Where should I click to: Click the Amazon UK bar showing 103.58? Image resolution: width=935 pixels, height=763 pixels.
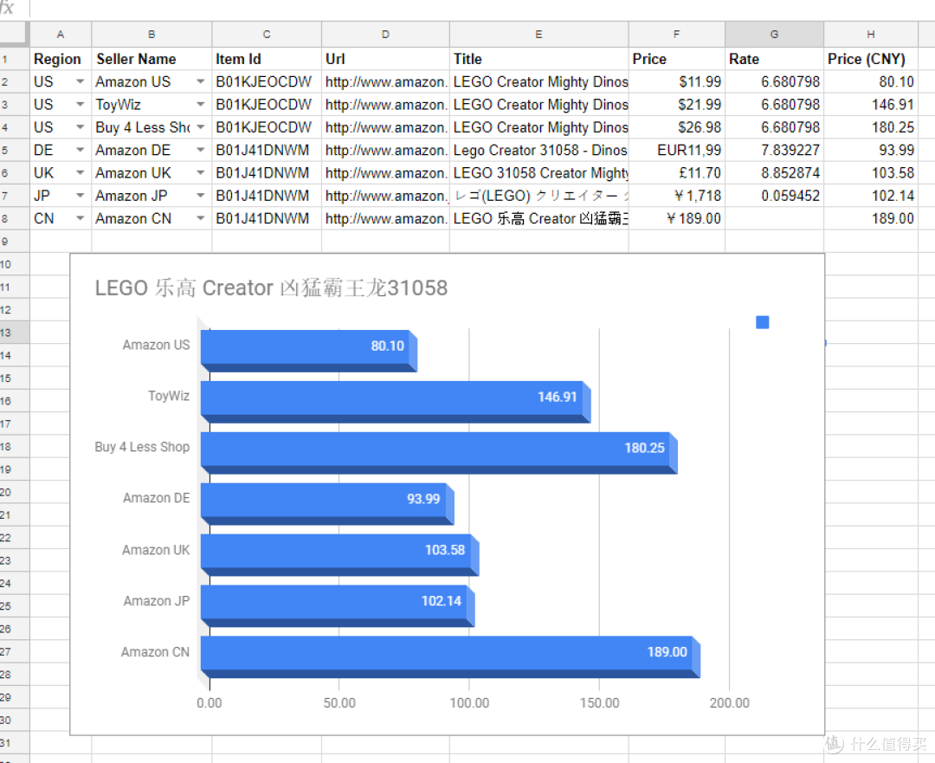click(x=340, y=555)
